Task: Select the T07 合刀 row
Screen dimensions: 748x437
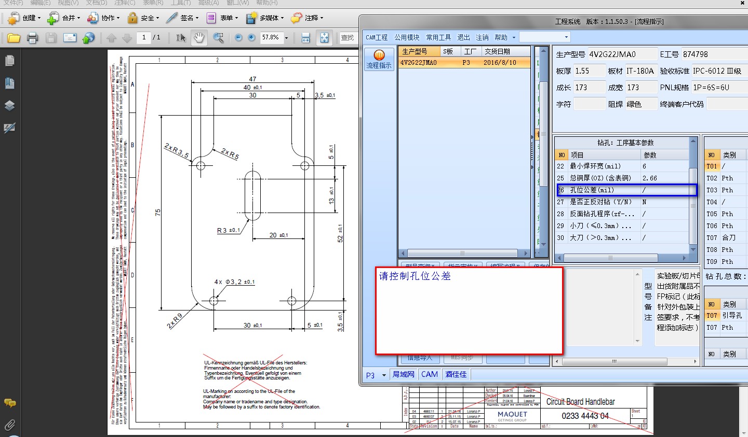Action: pyautogui.click(x=726, y=238)
